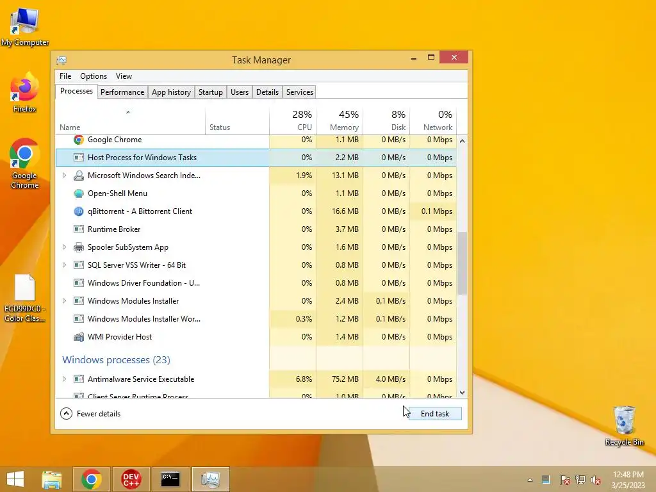
Task: Expand SQL Server VSS Writer row
Action: (x=64, y=265)
